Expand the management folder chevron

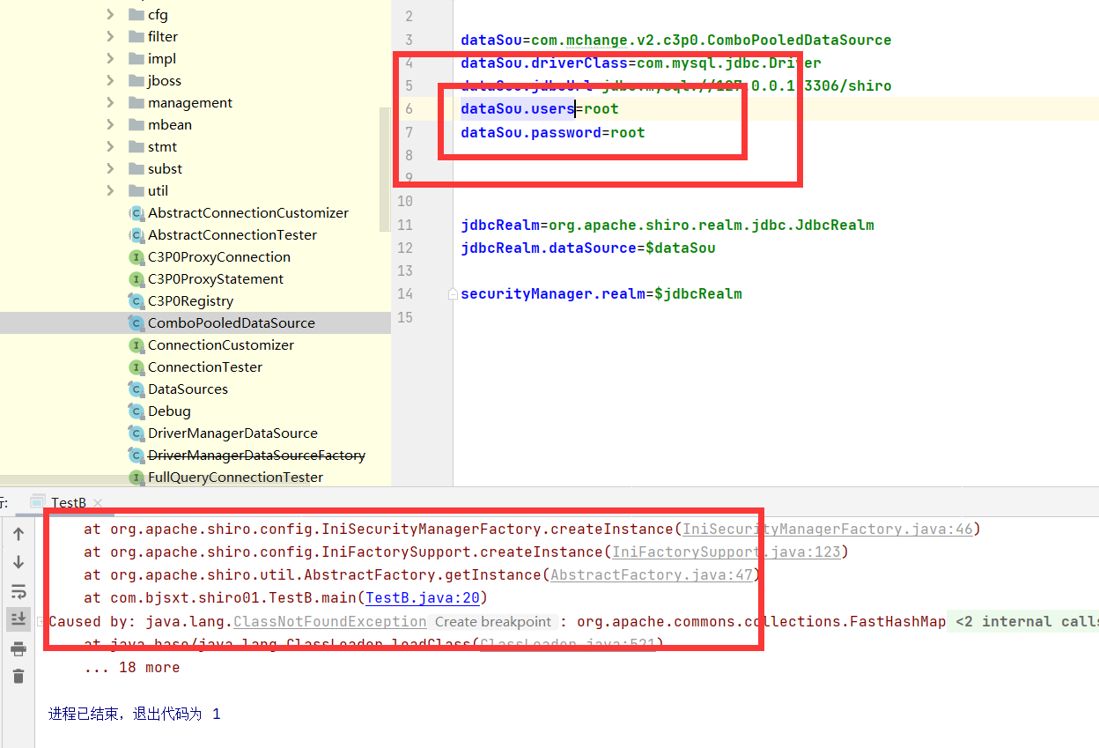pos(110,102)
